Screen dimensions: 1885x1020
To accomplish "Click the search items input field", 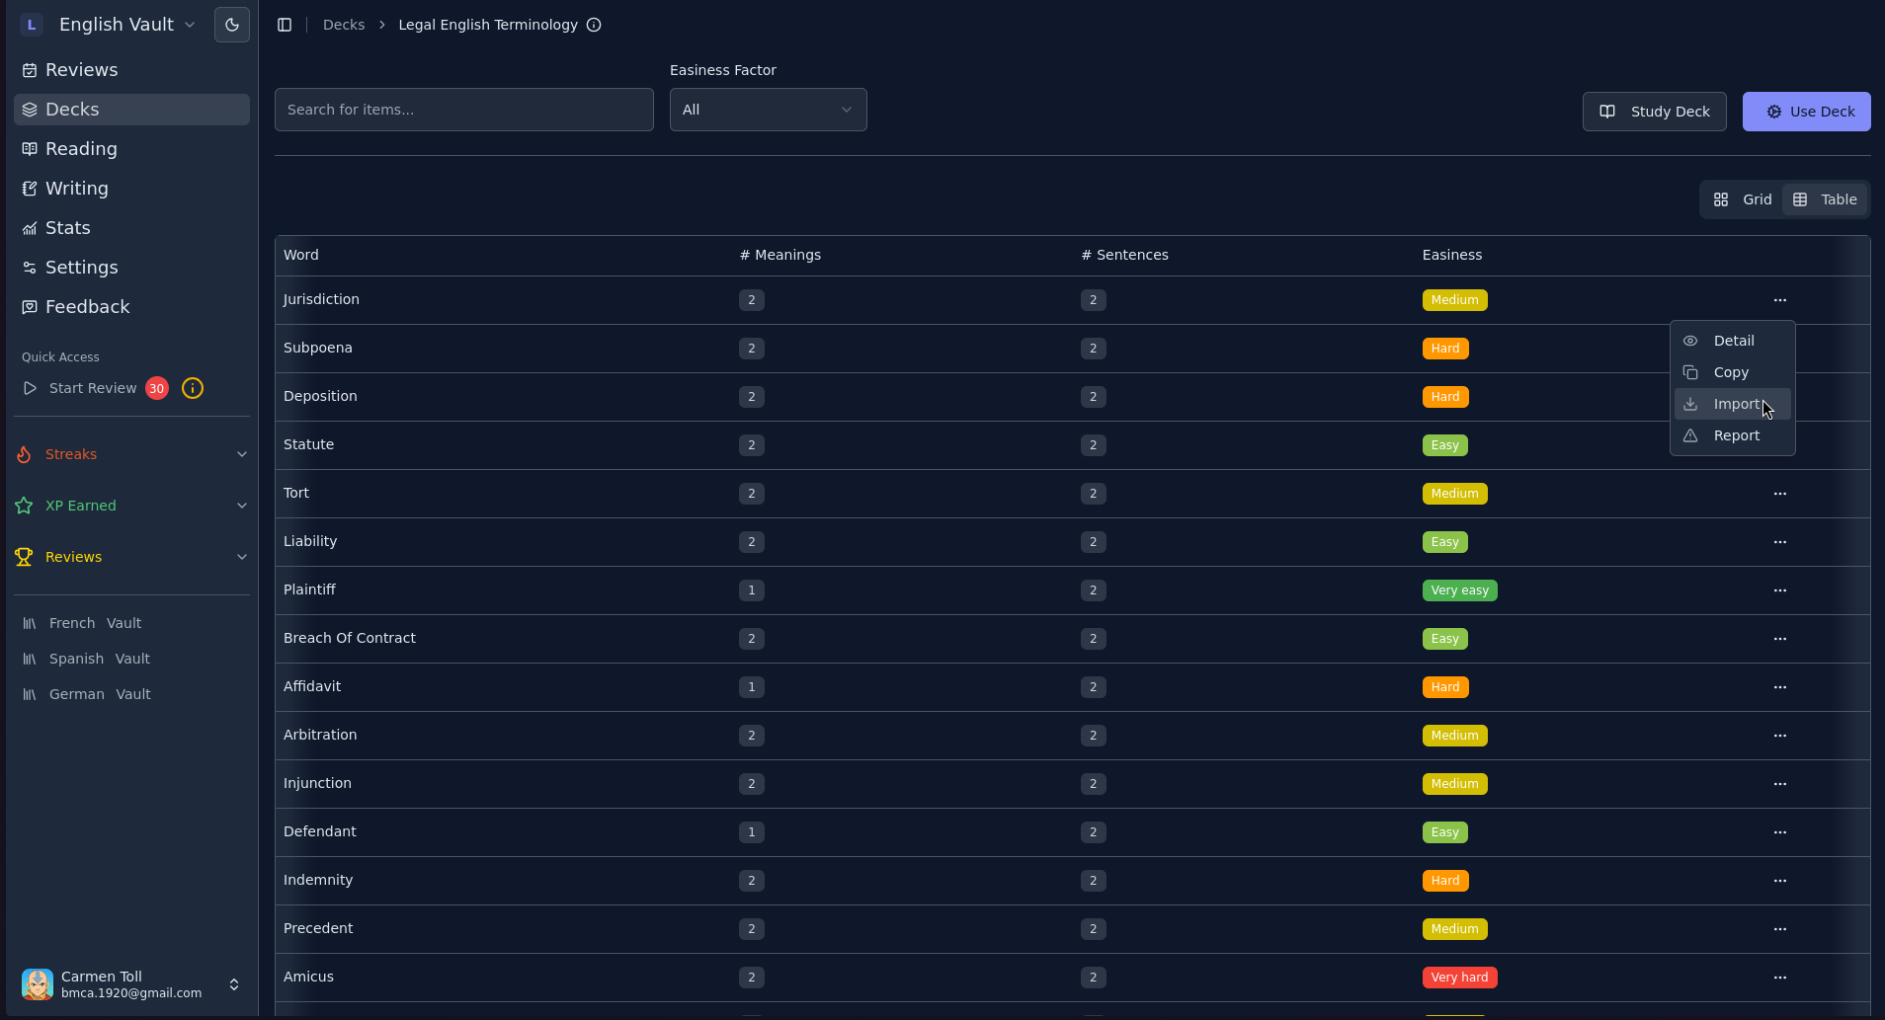I will coord(463,109).
